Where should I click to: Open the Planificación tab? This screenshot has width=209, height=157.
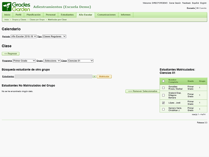[x=34, y=15]
